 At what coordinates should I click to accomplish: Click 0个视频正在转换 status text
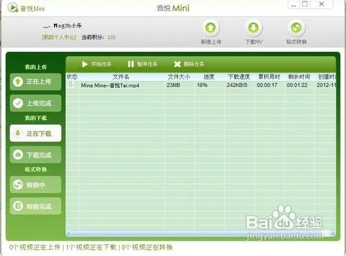click(x=147, y=248)
